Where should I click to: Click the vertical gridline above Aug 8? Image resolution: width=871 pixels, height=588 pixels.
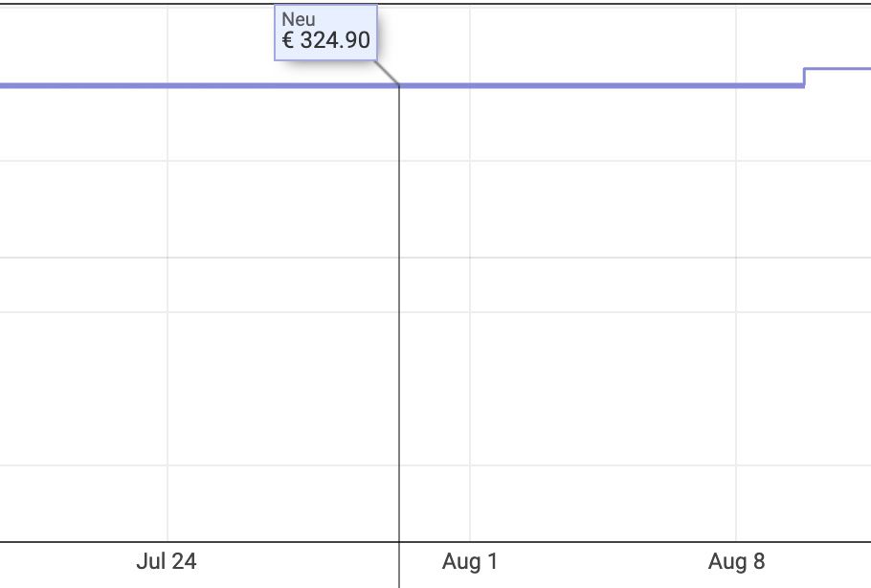(736, 311)
